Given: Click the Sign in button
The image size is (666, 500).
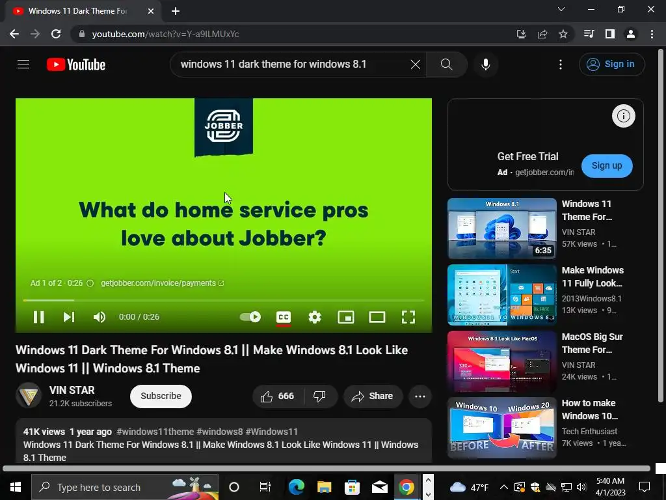Looking at the screenshot, I should click(611, 64).
